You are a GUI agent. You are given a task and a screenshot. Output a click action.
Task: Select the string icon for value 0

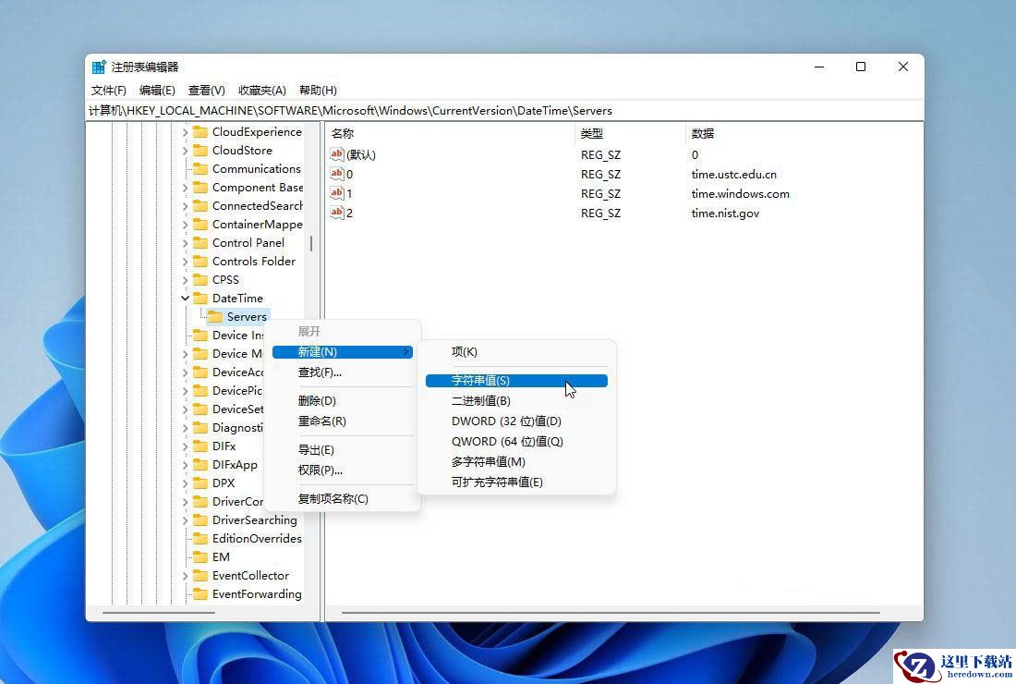point(337,174)
